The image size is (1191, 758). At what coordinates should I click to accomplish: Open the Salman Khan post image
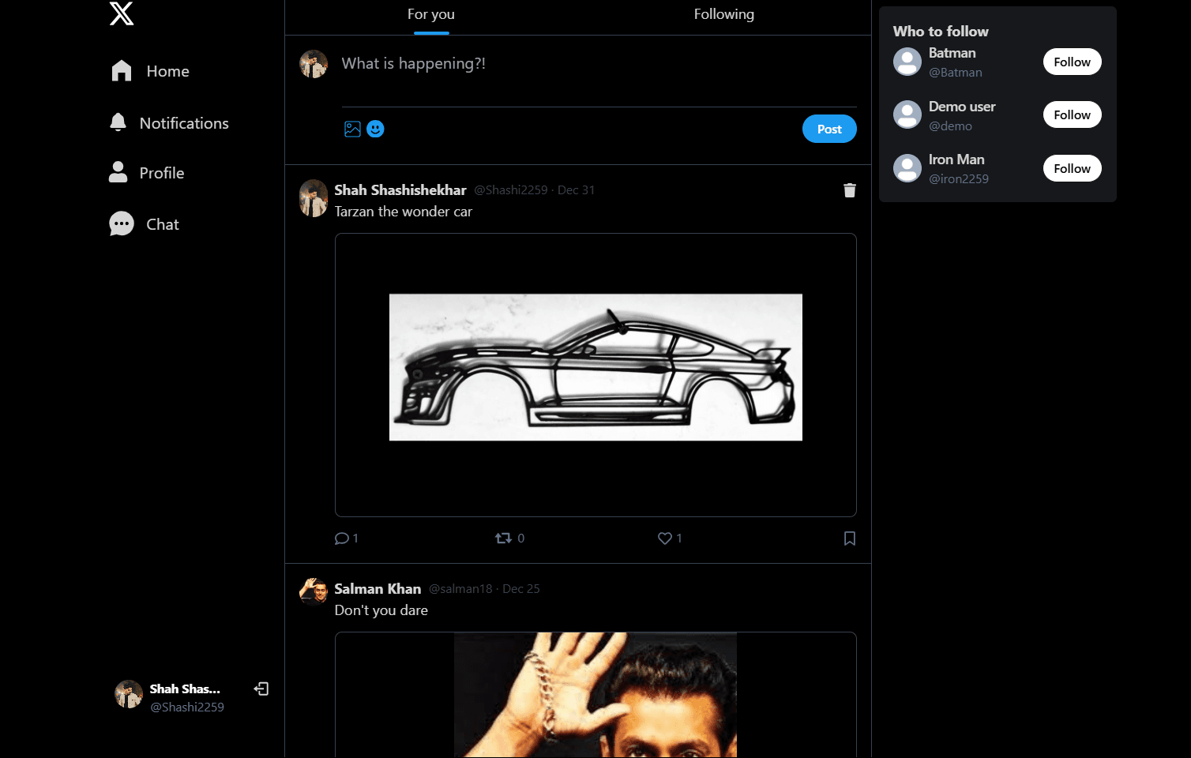pos(595,695)
